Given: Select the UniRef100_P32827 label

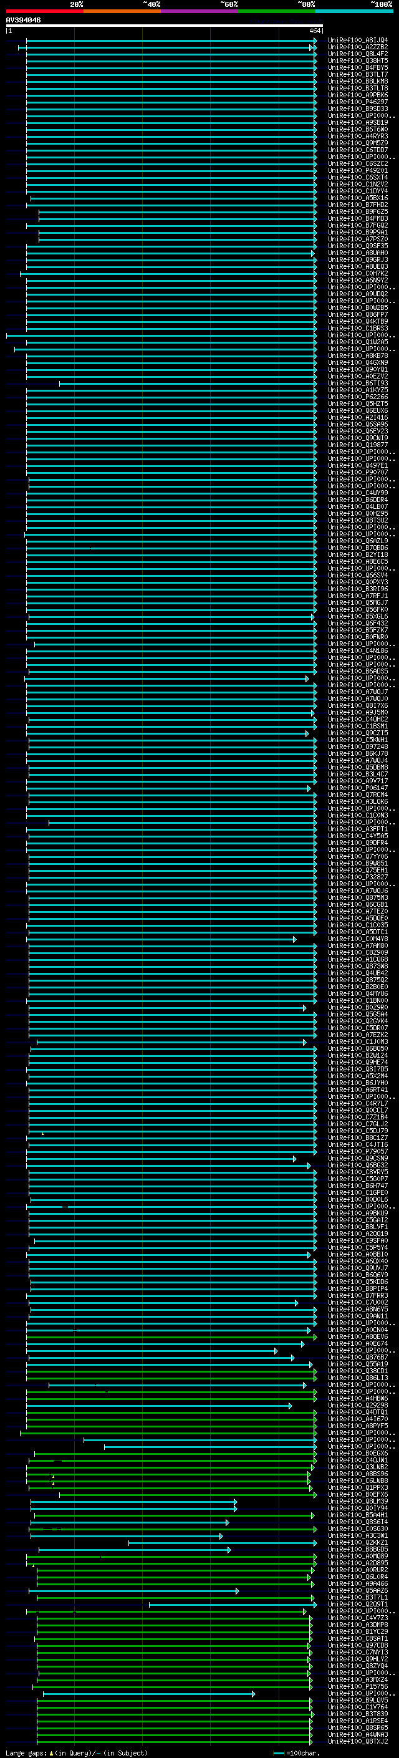Looking at the screenshot, I should [357, 877].
